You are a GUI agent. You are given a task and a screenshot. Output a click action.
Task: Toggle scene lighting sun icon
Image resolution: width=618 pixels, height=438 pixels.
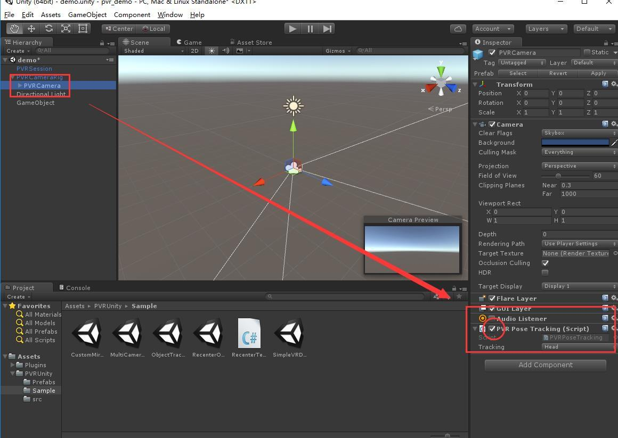[212, 51]
